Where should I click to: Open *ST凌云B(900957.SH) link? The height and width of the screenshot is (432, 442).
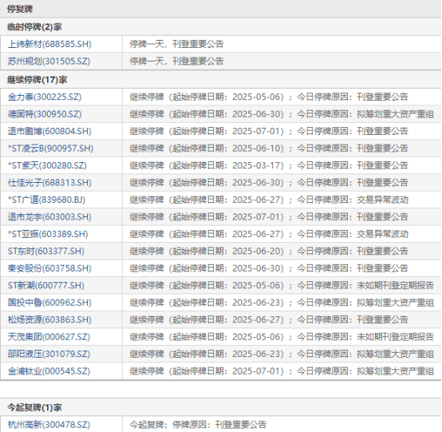pyautogui.click(x=50, y=149)
